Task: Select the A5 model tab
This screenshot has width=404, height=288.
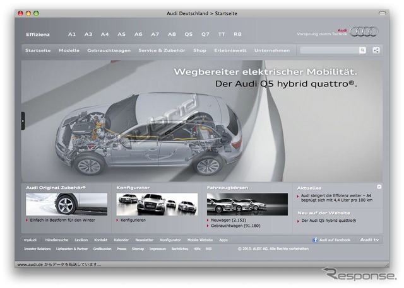Action: 122,34
